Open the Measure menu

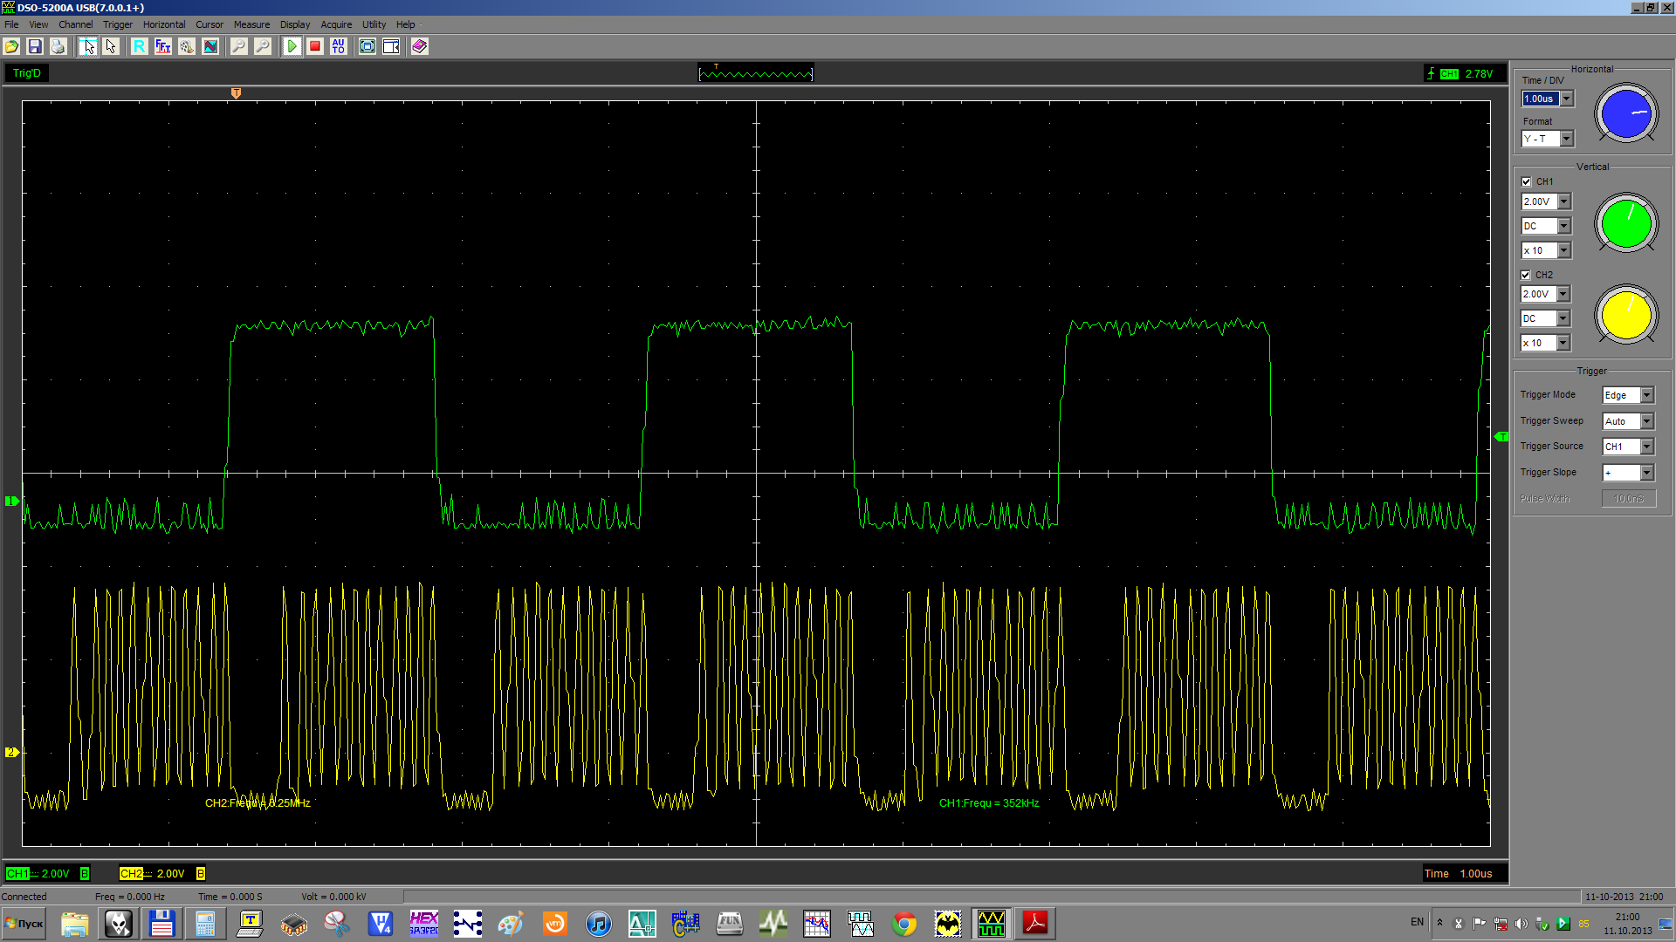[251, 24]
